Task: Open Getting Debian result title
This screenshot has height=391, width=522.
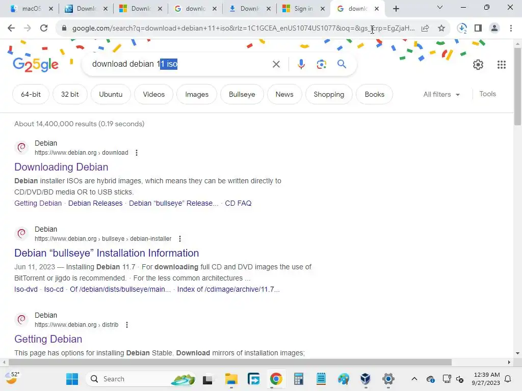Action: pos(48,339)
